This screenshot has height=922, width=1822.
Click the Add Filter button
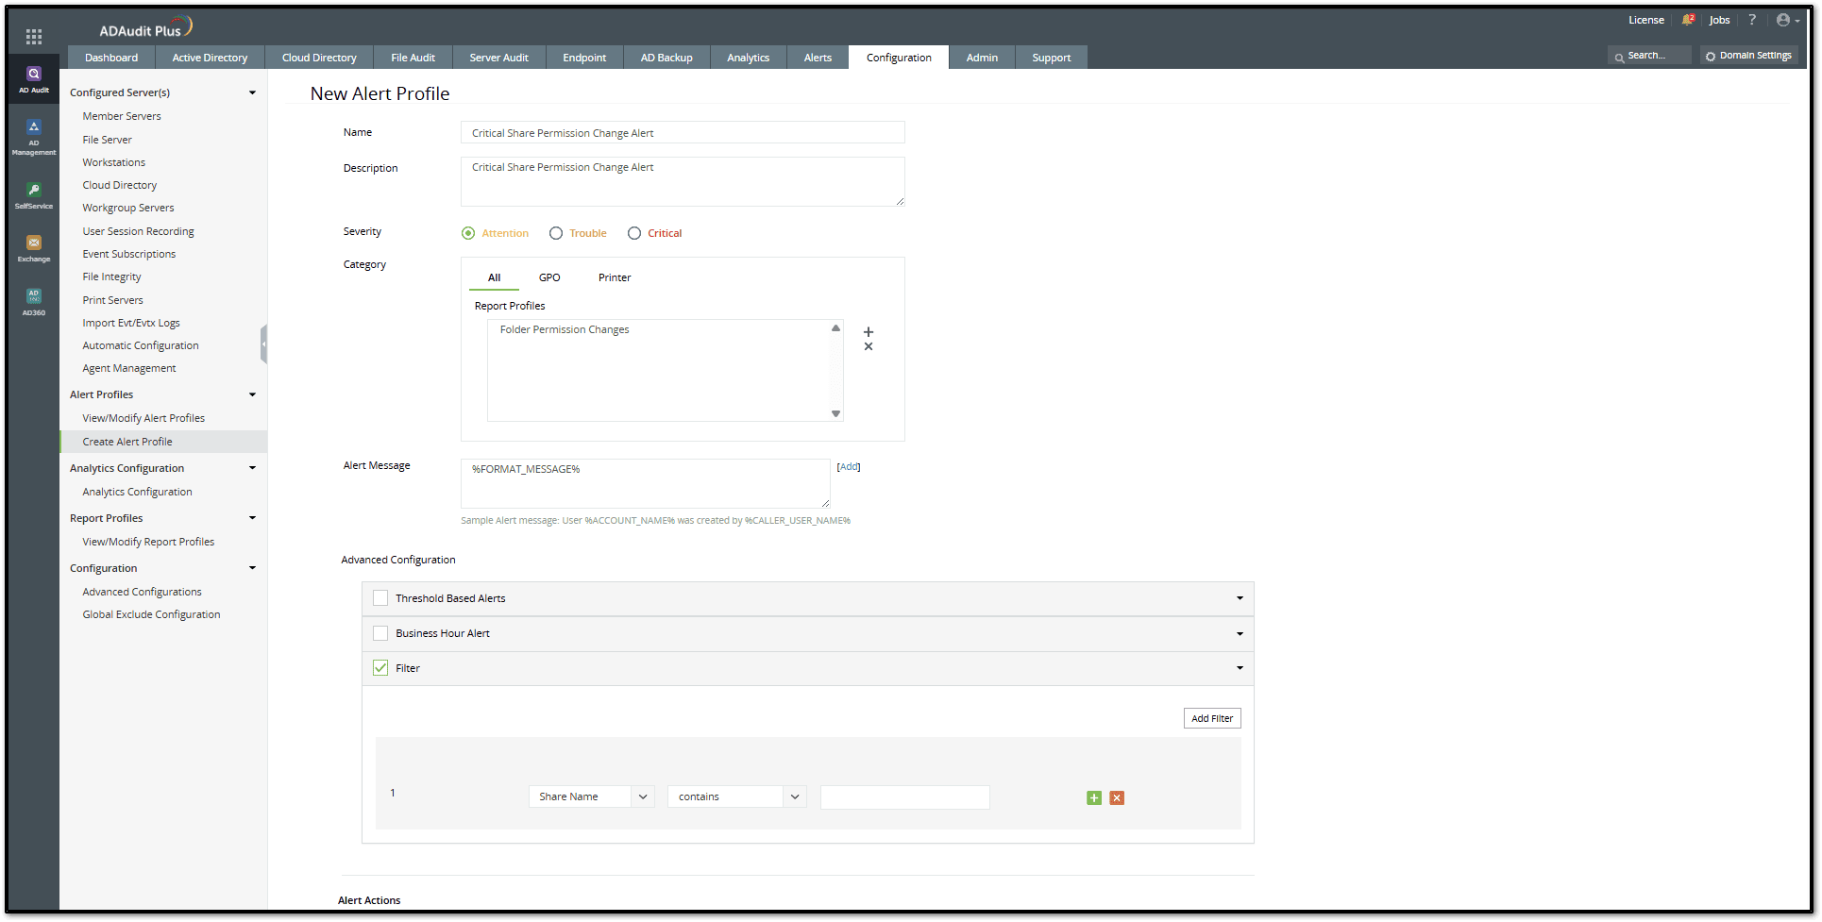(1212, 719)
